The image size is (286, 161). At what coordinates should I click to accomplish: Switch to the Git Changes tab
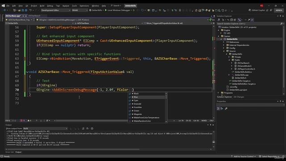pos(239,97)
